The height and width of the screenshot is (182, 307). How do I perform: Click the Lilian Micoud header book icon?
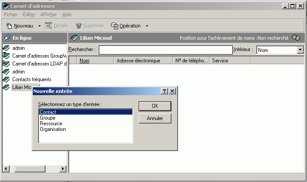tap(74, 38)
